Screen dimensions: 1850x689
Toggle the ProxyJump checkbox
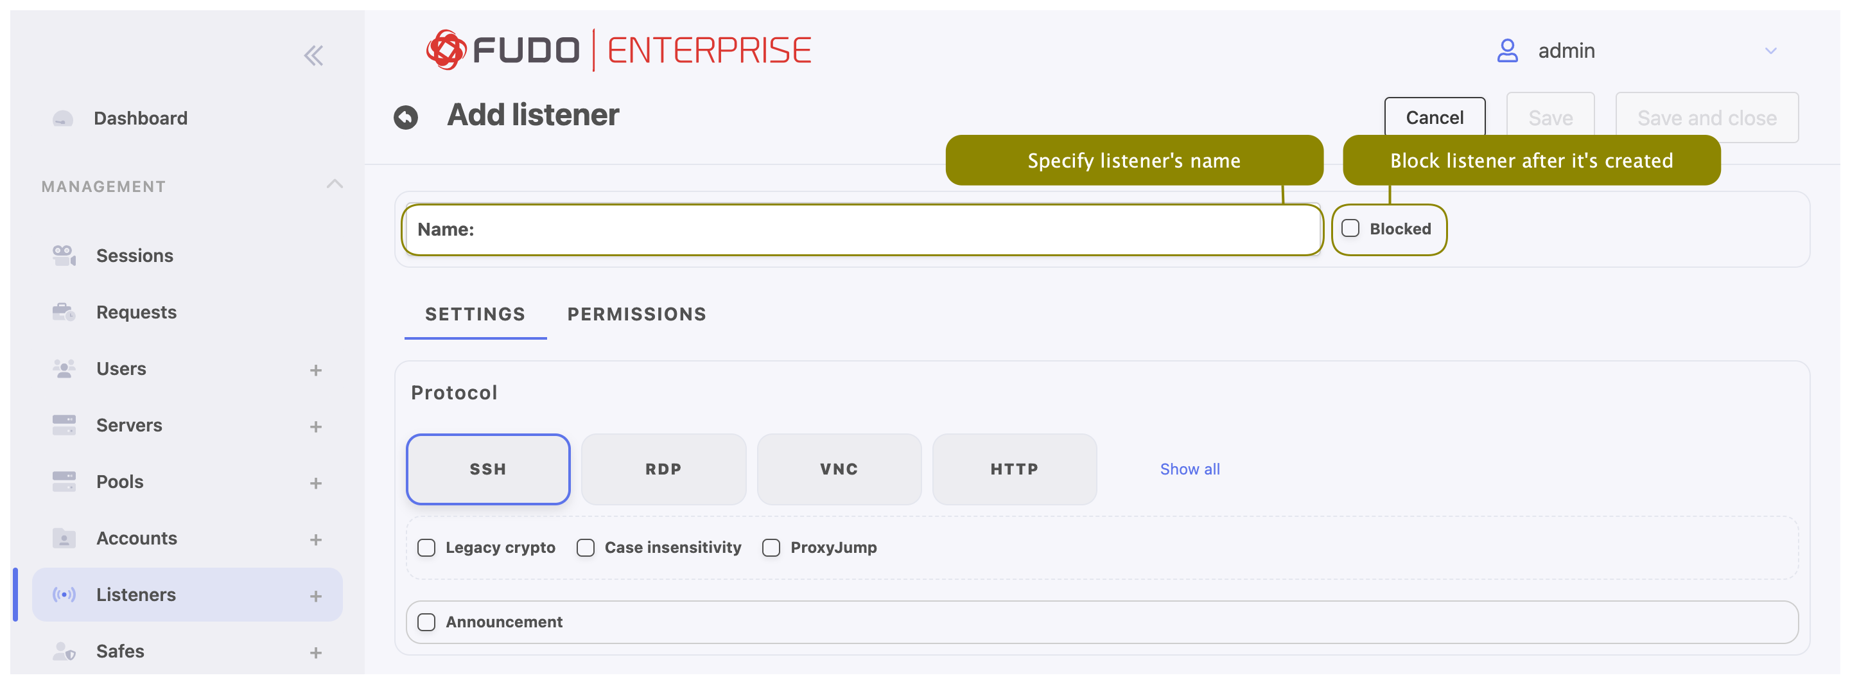[x=772, y=546]
